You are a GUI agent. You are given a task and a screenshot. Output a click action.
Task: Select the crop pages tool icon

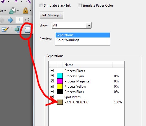pos(17,29)
